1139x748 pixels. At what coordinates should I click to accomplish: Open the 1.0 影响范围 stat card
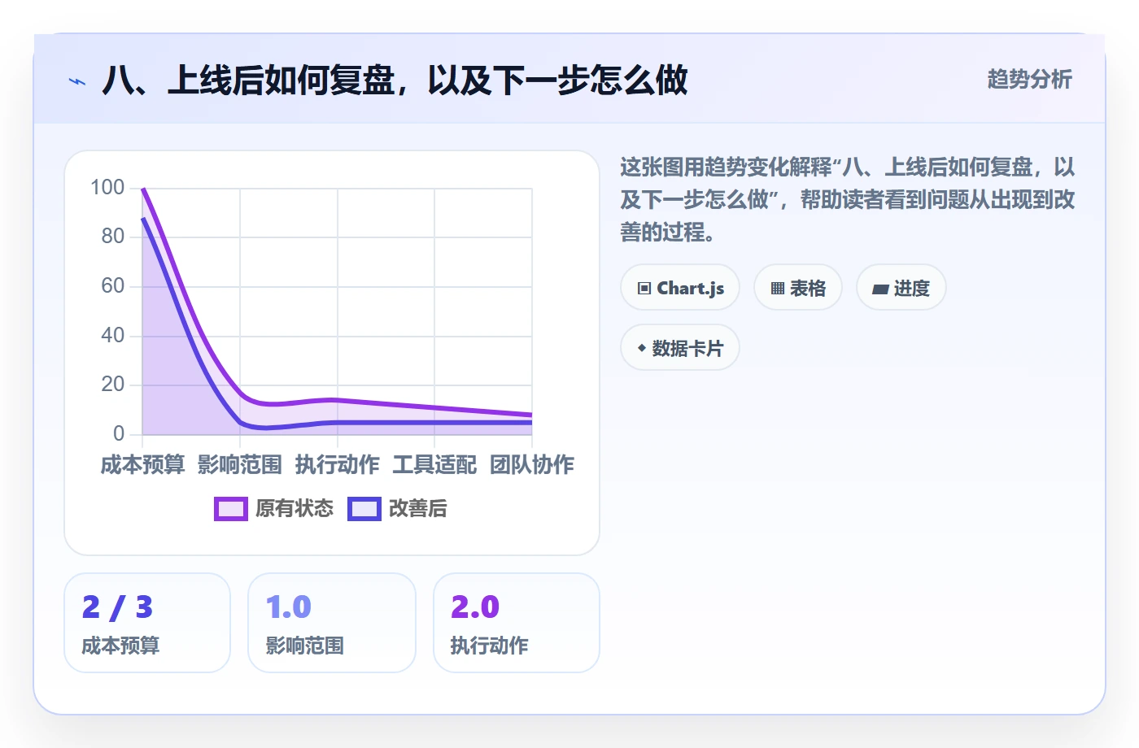[x=332, y=623]
